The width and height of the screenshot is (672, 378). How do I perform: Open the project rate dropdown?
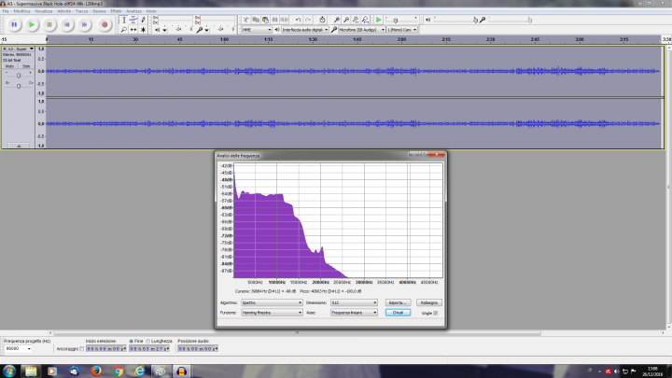pos(18,348)
